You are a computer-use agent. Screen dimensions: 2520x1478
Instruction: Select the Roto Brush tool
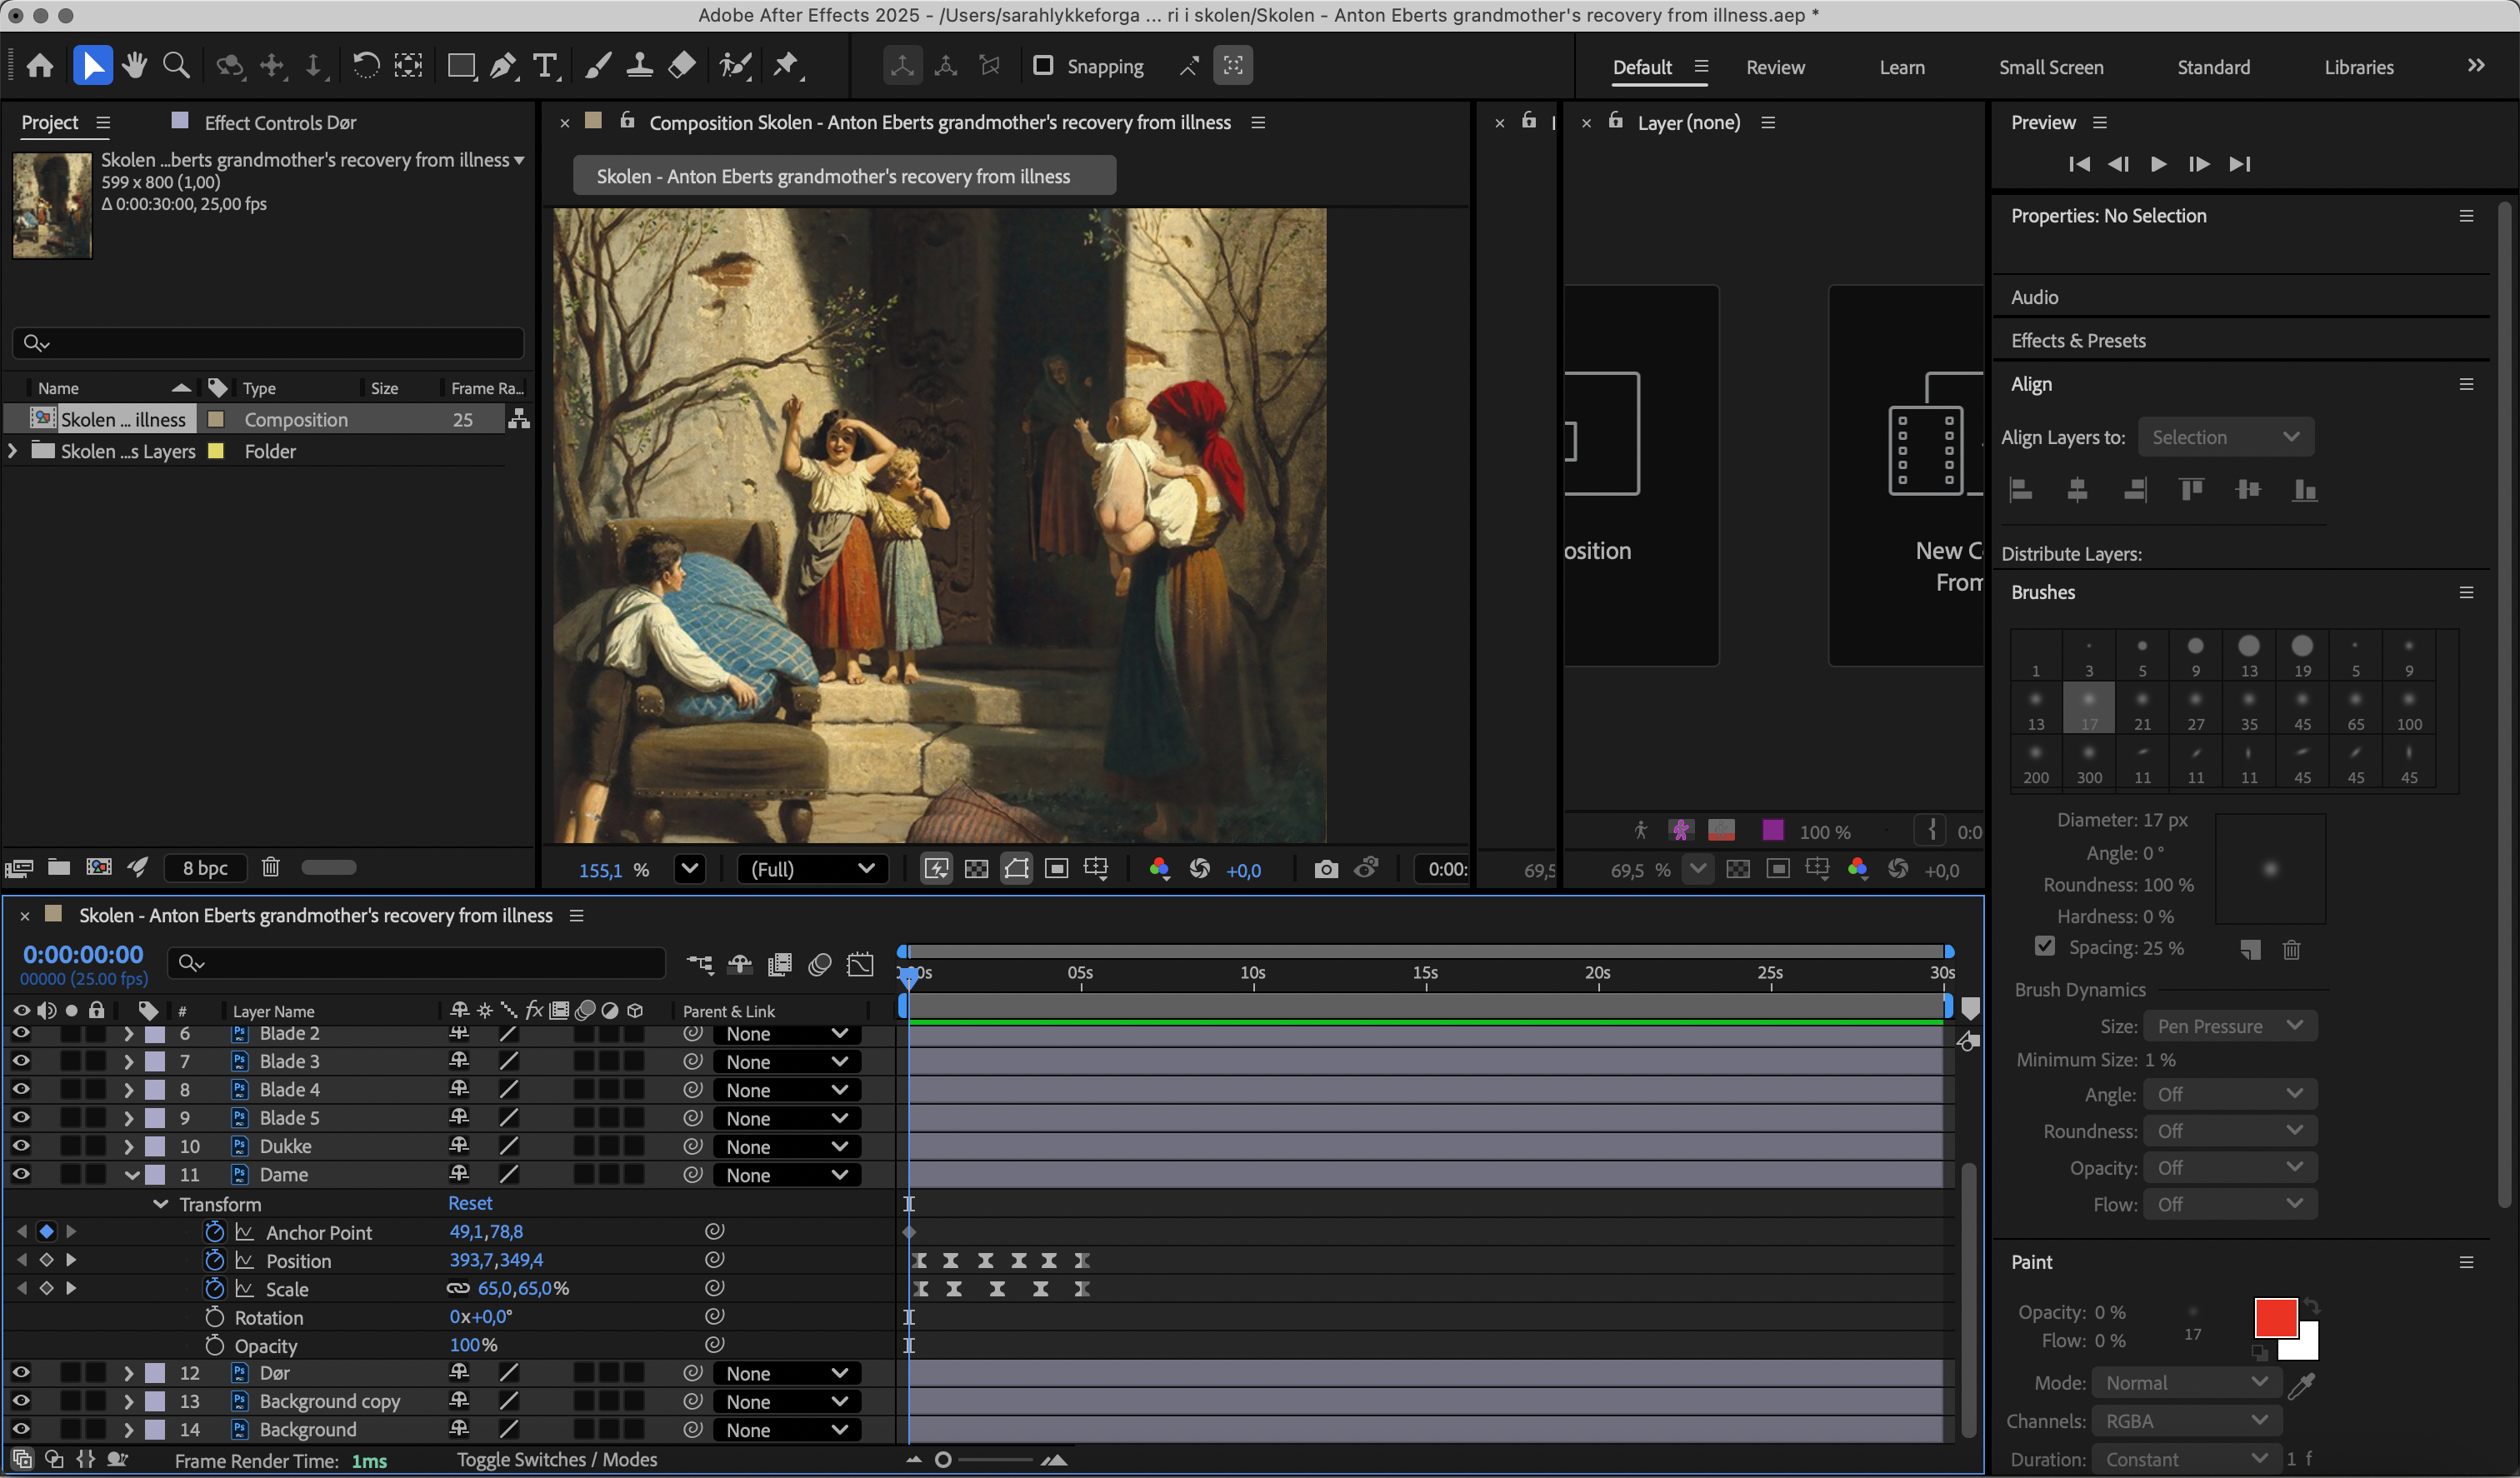[735, 66]
